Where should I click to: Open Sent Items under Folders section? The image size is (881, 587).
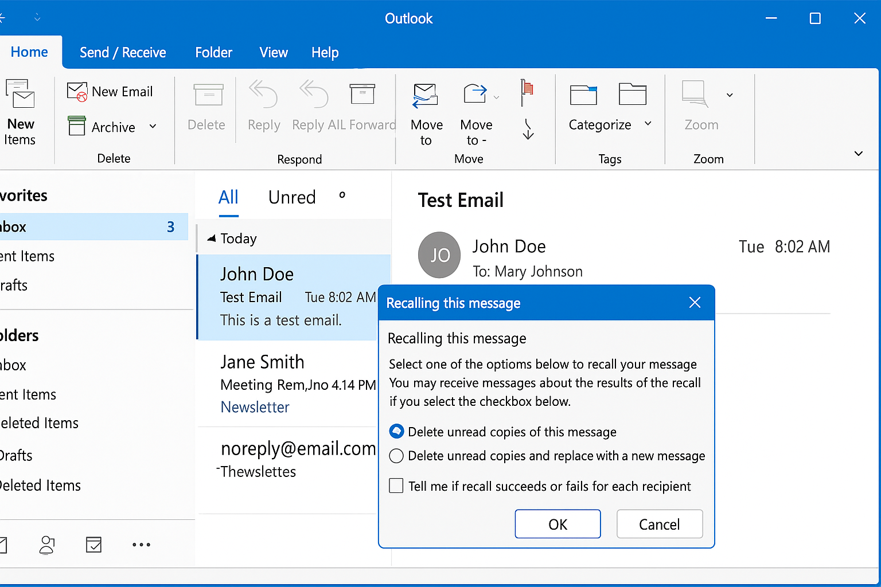click(28, 394)
